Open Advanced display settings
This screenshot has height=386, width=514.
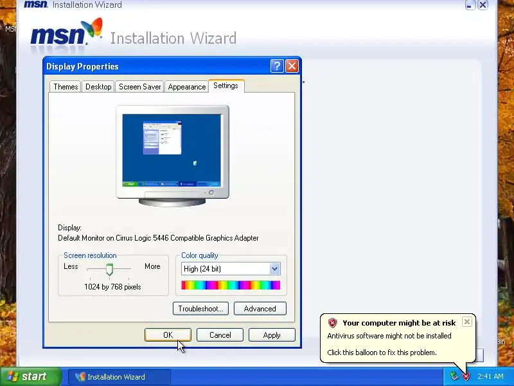click(260, 309)
